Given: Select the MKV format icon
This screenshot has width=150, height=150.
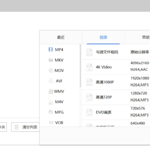Looking at the screenshot, I should pyautogui.click(x=51, y=60).
